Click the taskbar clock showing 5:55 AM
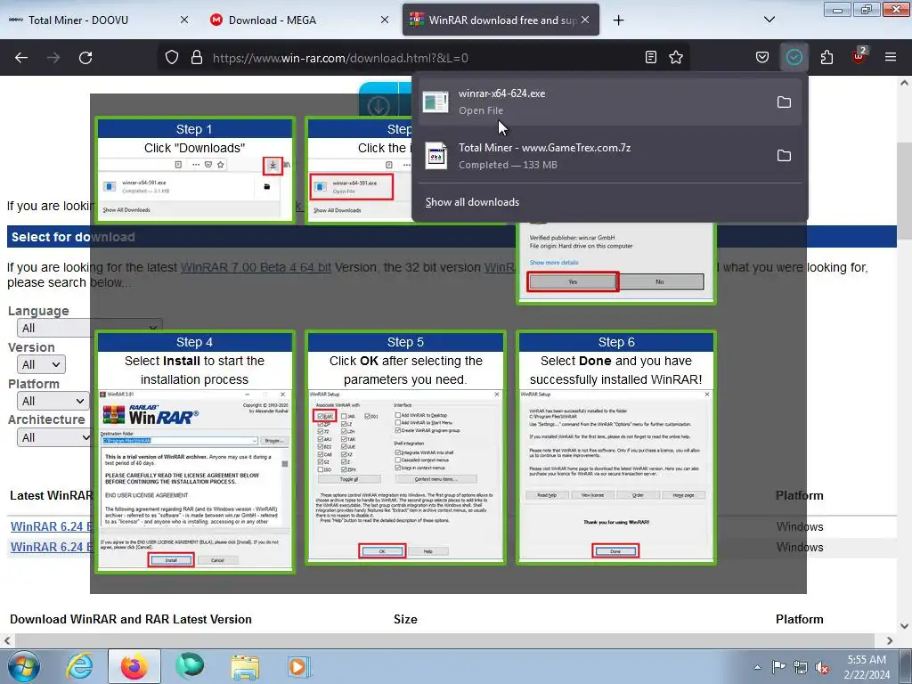Viewport: 912px width, 684px height. (x=867, y=667)
